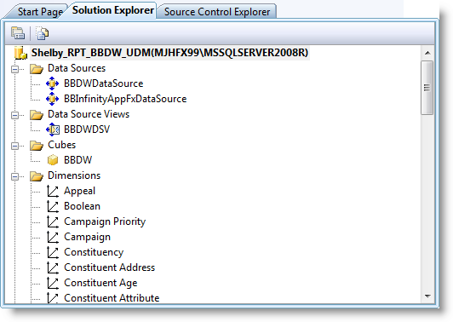This screenshot has width=453, height=322.
Task: Select the Campaign Priority text
Action: click(x=105, y=221)
